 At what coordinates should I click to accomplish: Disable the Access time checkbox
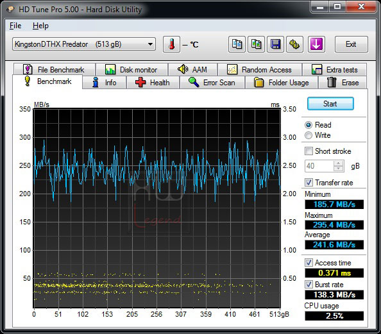(309, 263)
